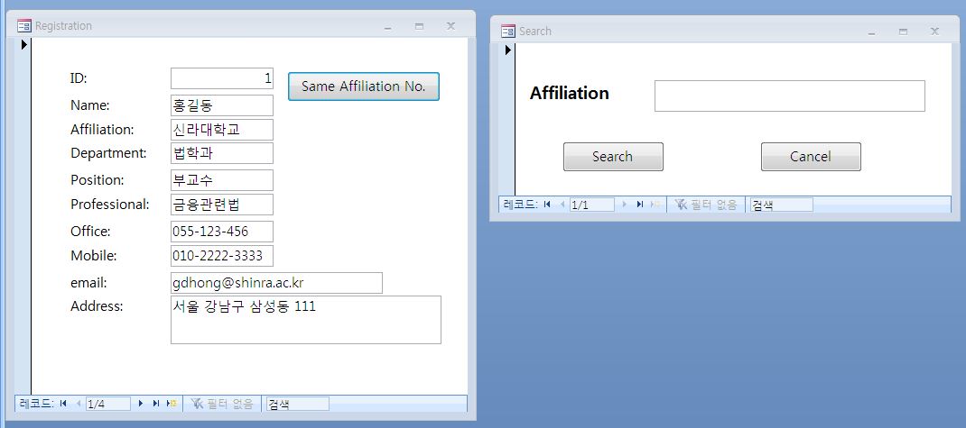Go to first record in Registration navigator

pyautogui.click(x=63, y=404)
